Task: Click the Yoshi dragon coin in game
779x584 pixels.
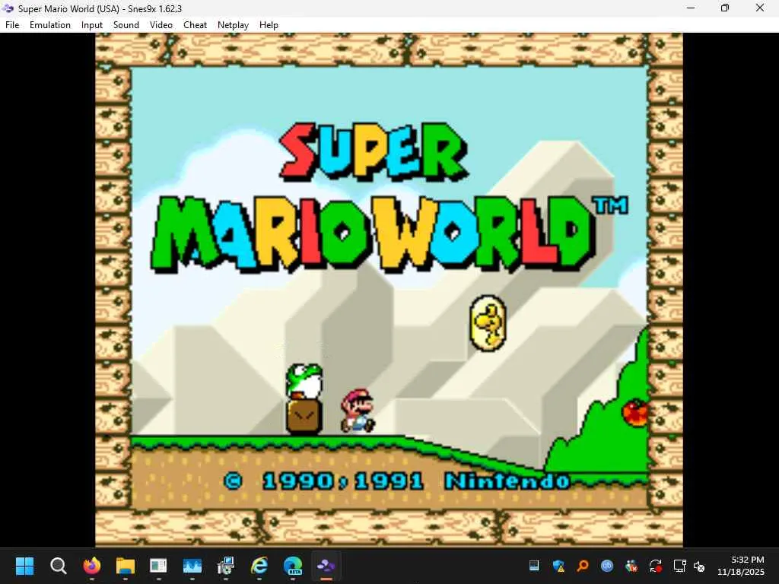Action: pos(488,322)
